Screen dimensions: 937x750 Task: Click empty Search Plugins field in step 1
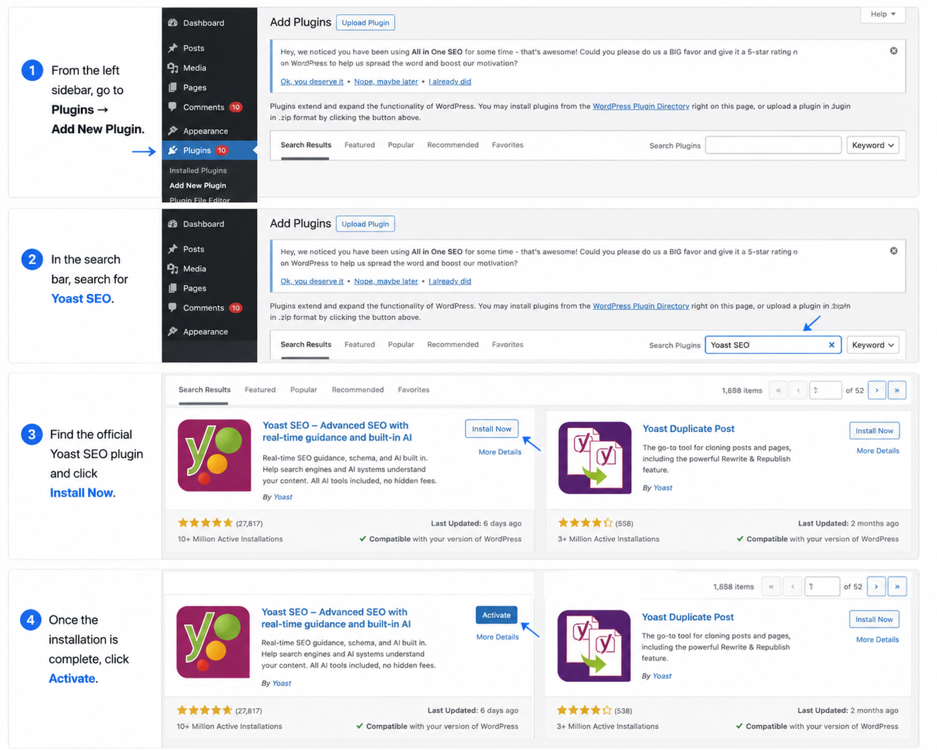pos(773,145)
